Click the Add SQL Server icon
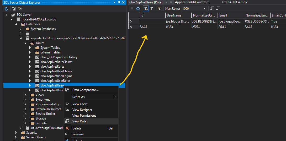 (x=14, y=9)
